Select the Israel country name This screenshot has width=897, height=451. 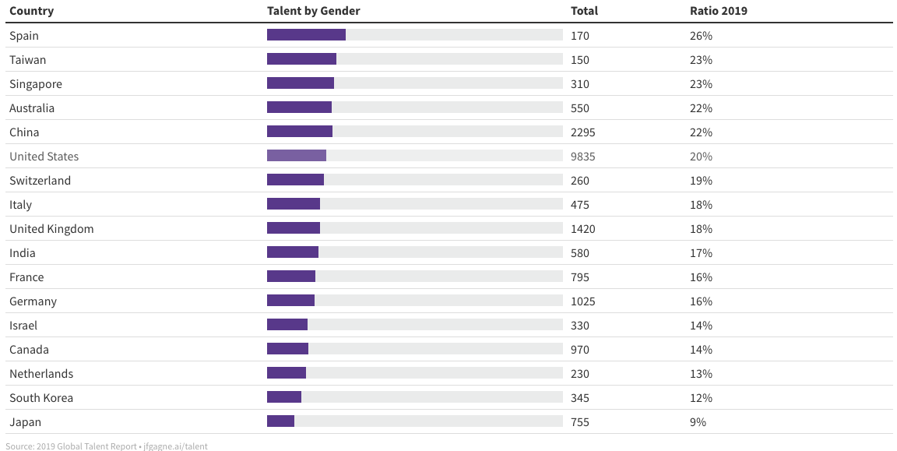[23, 326]
